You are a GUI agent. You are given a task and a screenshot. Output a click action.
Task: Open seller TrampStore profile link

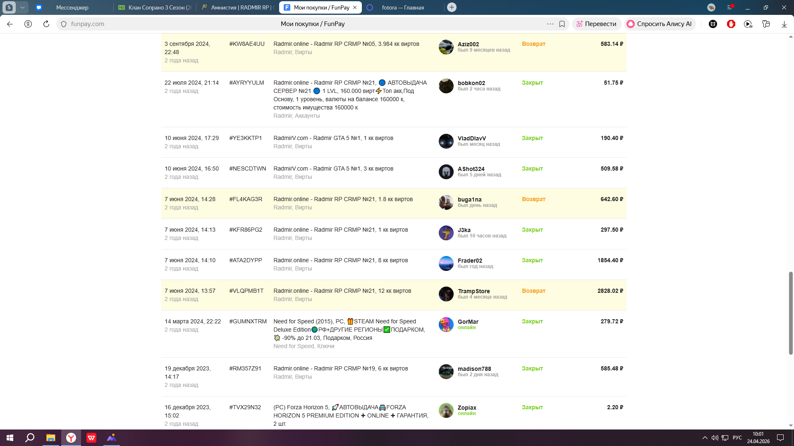coord(474,291)
